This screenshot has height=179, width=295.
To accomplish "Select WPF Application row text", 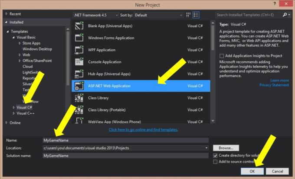I will pos(102,50).
